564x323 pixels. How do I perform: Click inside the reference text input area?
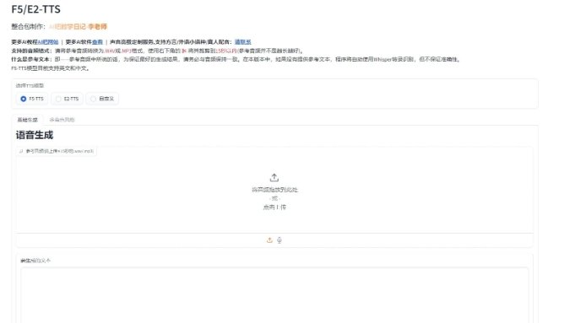point(274,294)
